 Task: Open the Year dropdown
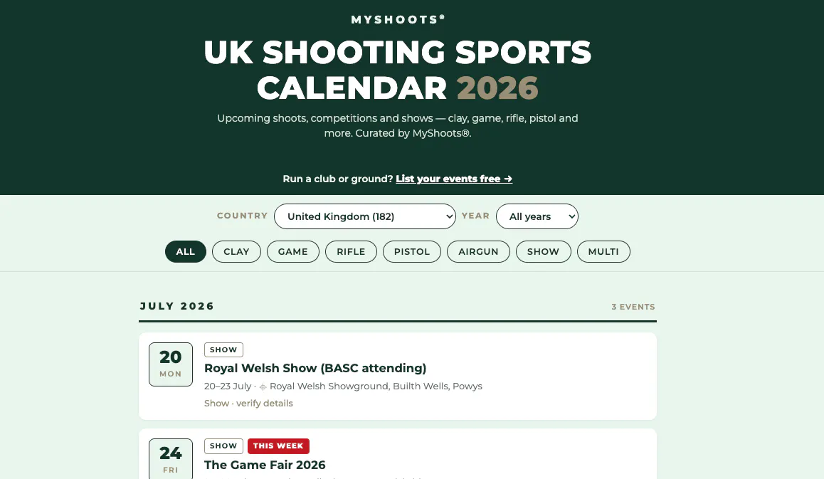pyautogui.click(x=537, y=216)
